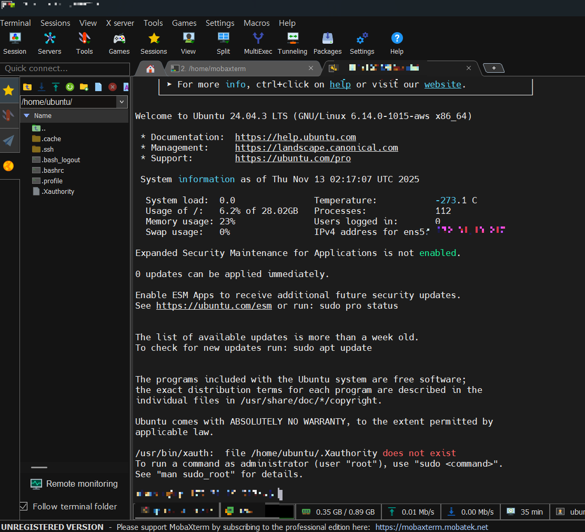
Task: Toggle Follow terminal folder checkbox
Action: [24, 507]
